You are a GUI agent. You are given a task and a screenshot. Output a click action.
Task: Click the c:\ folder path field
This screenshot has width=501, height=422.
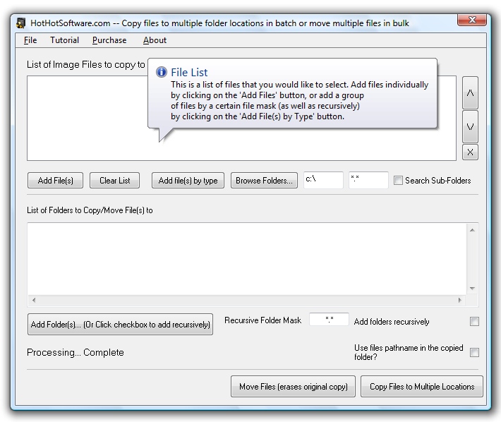coord(323,180)
